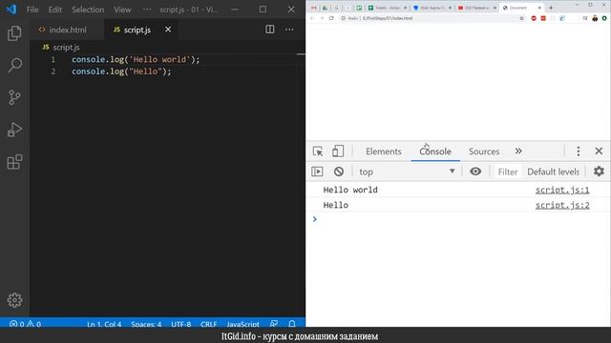Click the VS Code logo icon
Viewport: 611px width, 343px height.
tap(11, 9)
